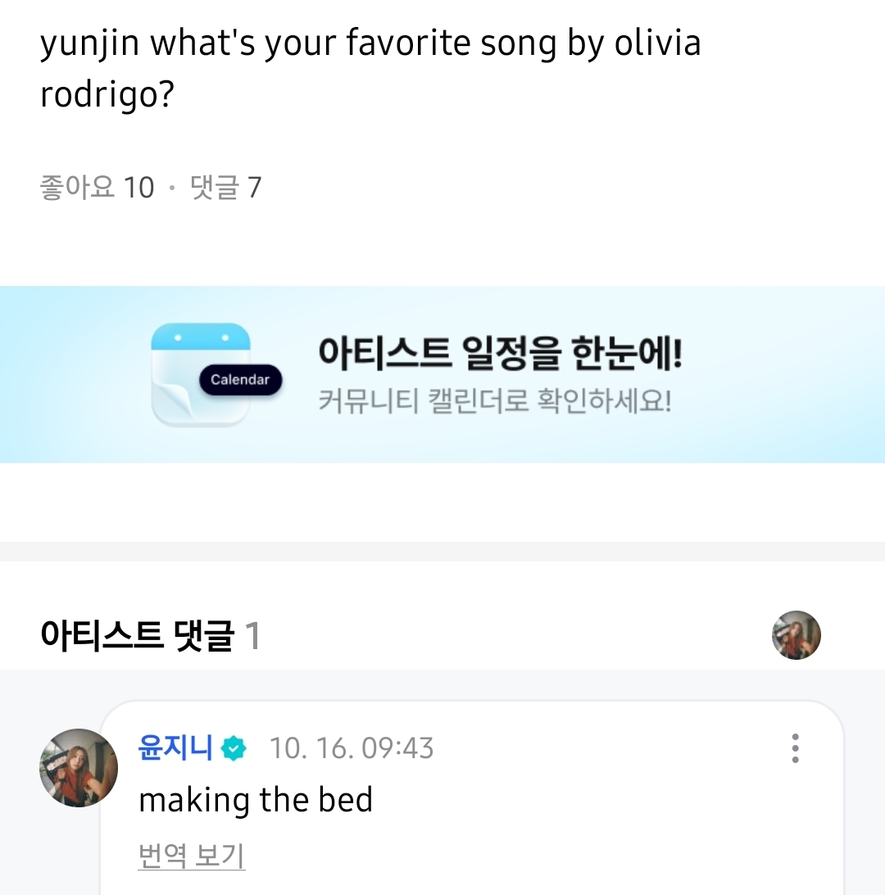This screenshot has width=885, height=895.
Task: Click the 커뮤니티 캘린더로 확인하세요! banner subtitle
Action: [x=494, y=402]
